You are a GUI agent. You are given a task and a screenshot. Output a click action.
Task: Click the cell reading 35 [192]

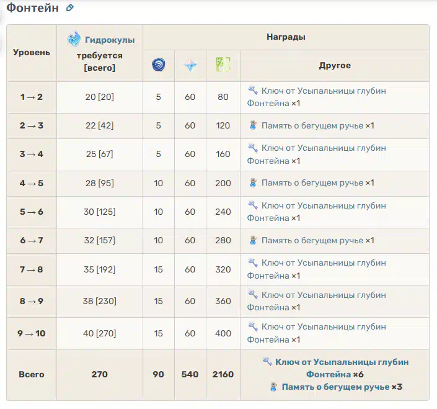100,269
